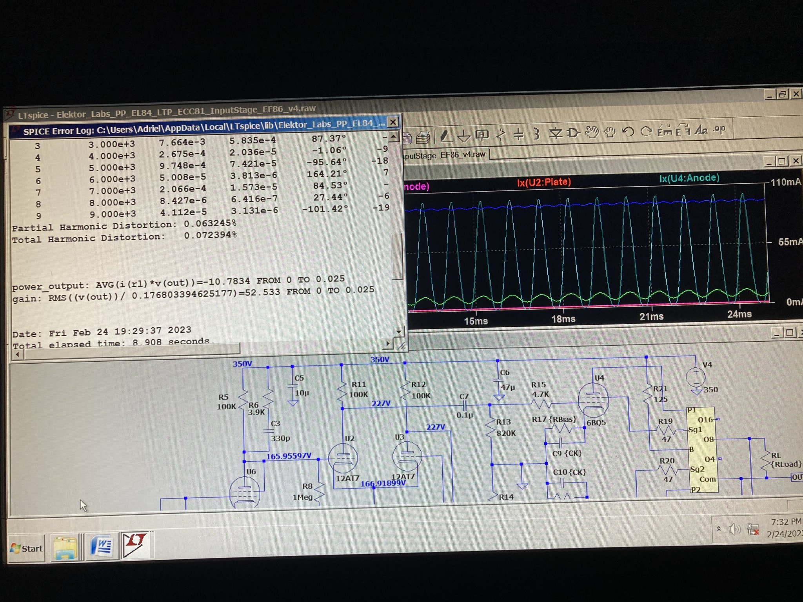Viewport: 803px width, 602px height.
Task: Click the R12 100K resistor
Action: click(x=405, y=390)
